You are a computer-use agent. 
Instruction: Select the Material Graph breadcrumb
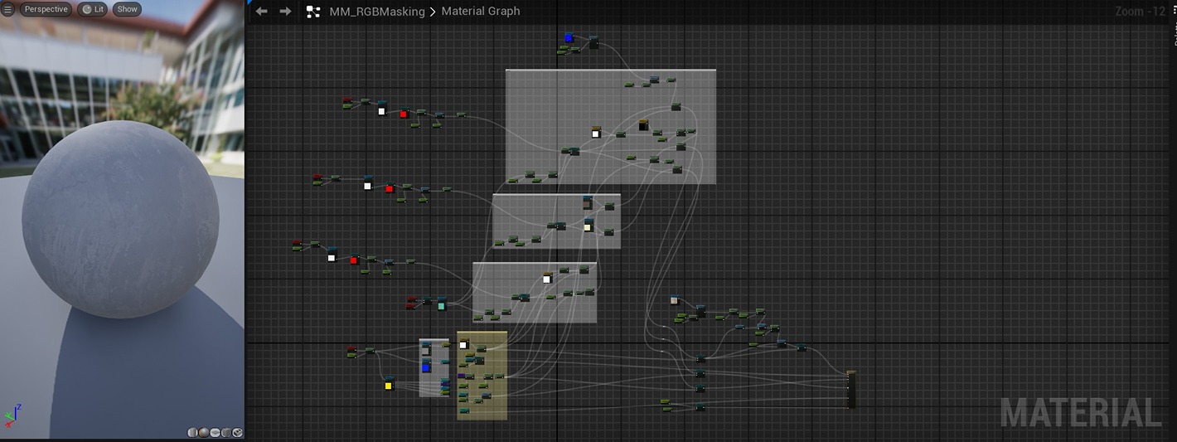click(x=481, y=12)
